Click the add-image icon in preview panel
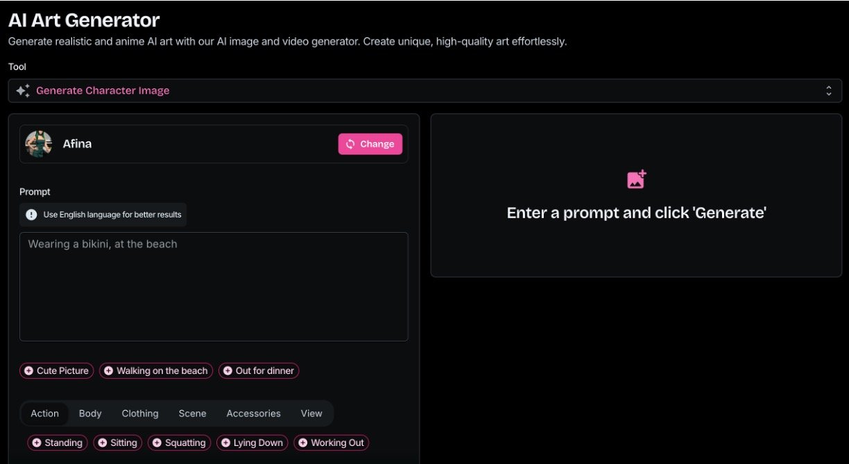The width and height of the screenshot is (849, 464). (636, 179)
